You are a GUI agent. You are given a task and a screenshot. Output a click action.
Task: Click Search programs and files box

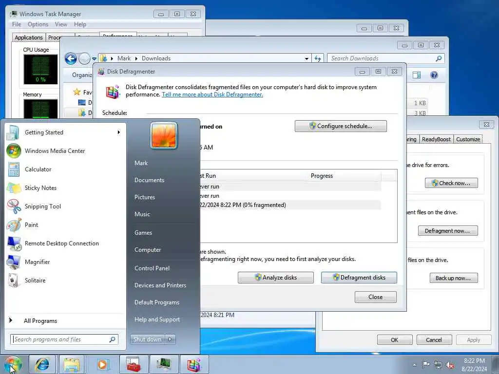pyautogui.click(x=64, y=339)
